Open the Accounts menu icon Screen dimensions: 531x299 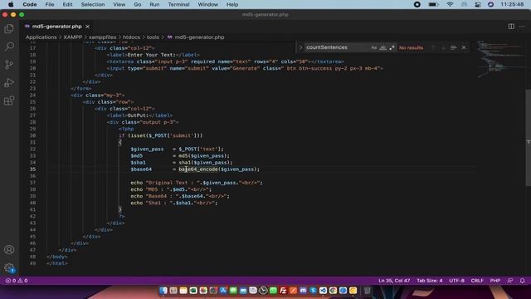[x=9, y=250]
